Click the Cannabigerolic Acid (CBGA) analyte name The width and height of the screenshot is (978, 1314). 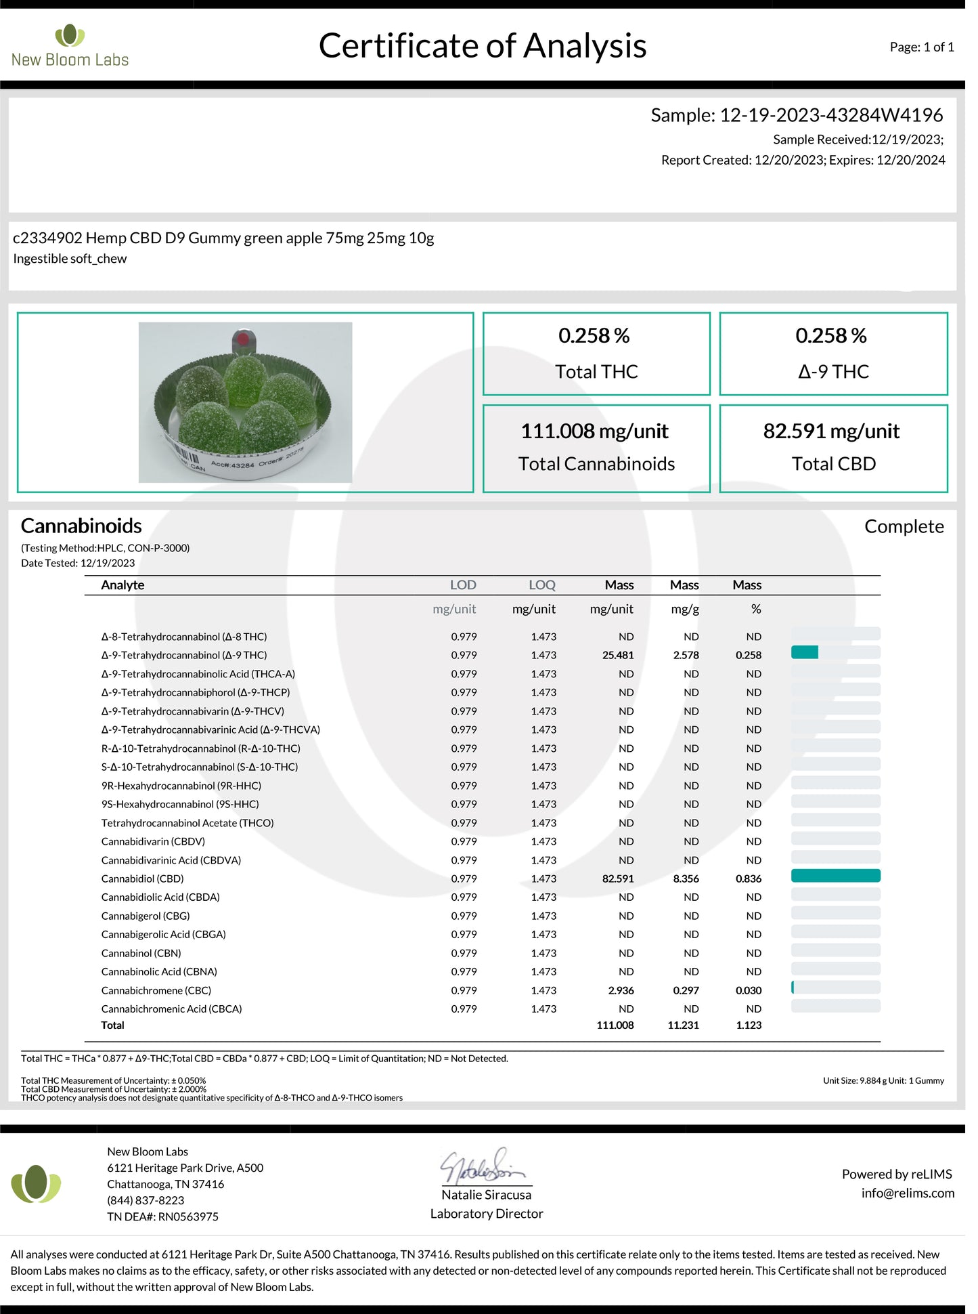pos(164,934)
